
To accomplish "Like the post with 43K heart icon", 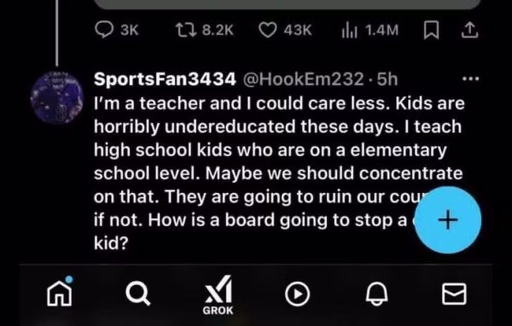I will coord(267,30).
